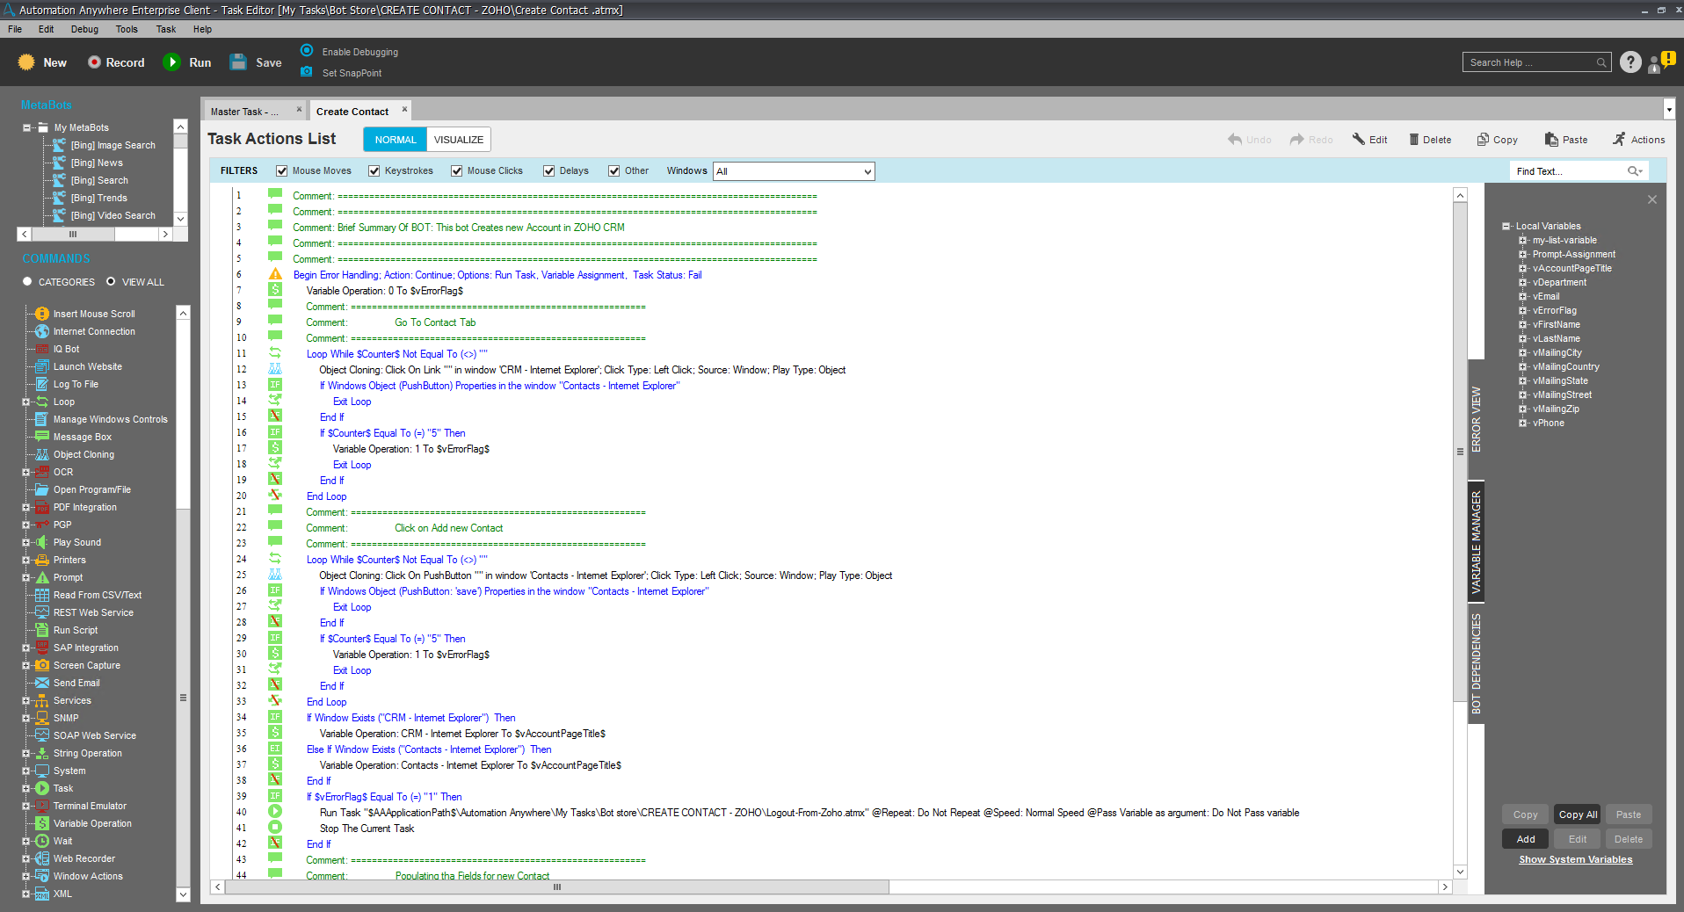Select the Message Box command icon
The width and height of the screenshot is (1684, 912).
41,437
